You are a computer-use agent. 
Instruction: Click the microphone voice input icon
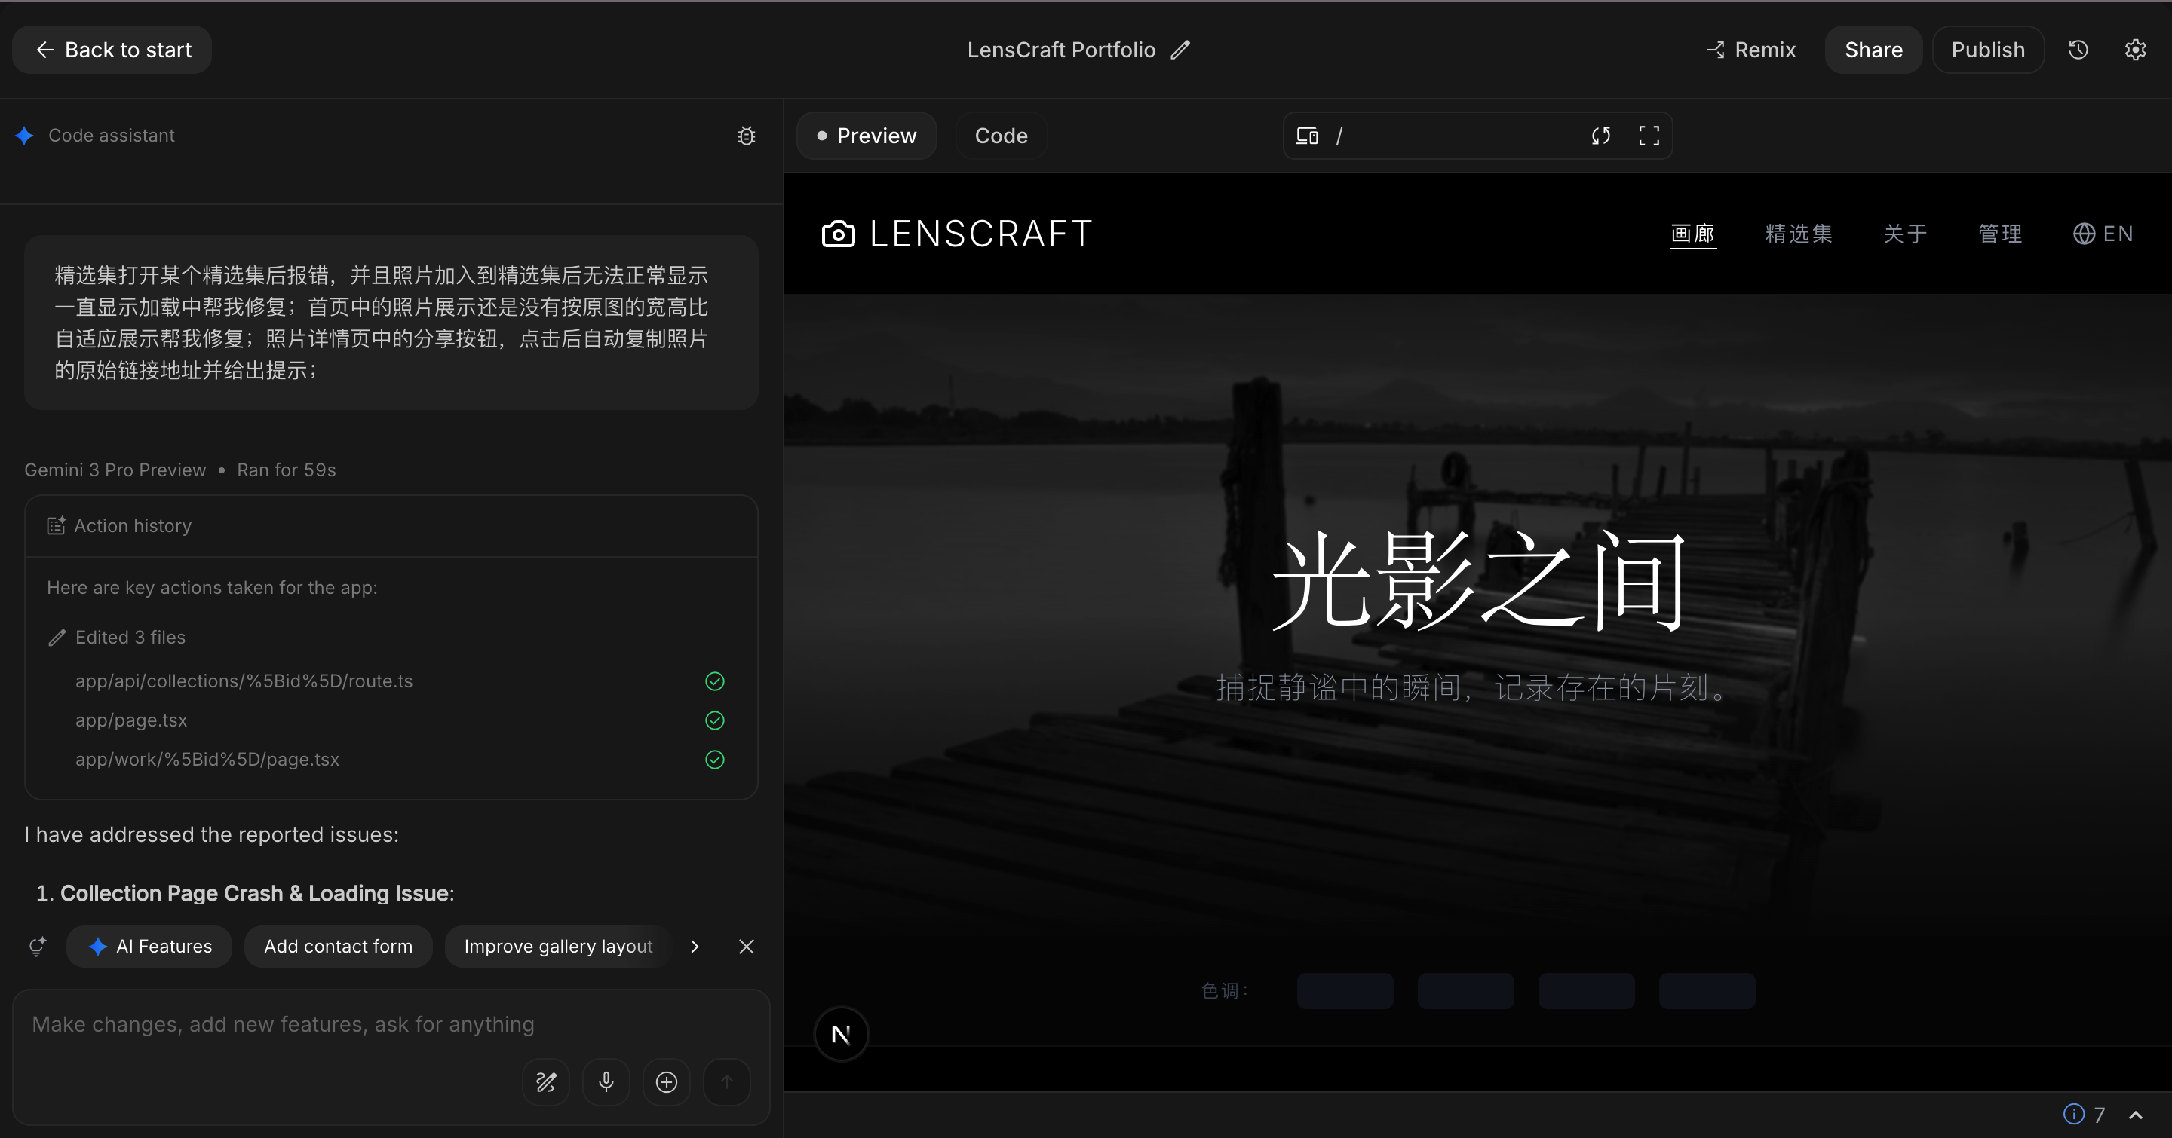pyautogui.click(x=606, y=1081)
